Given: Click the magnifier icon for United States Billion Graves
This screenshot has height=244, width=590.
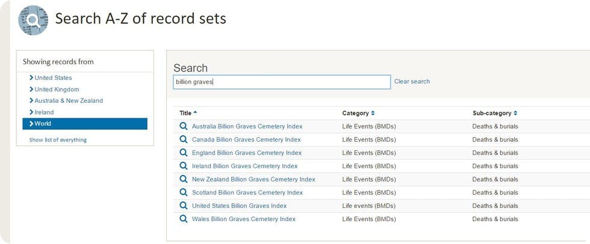Looking at the screenshot, I should pos(184,206).
